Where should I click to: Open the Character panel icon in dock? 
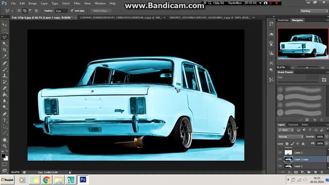click(271, 63)
